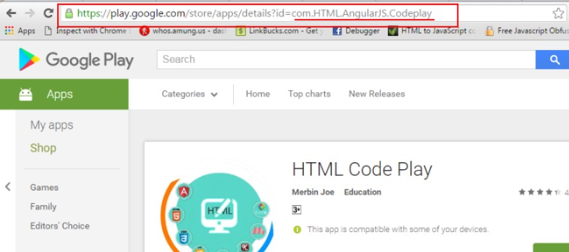Viewport: 569px width, 252px height.
Task: Open the whos.amung.us bookmark
Action: (x=183, y=31)
